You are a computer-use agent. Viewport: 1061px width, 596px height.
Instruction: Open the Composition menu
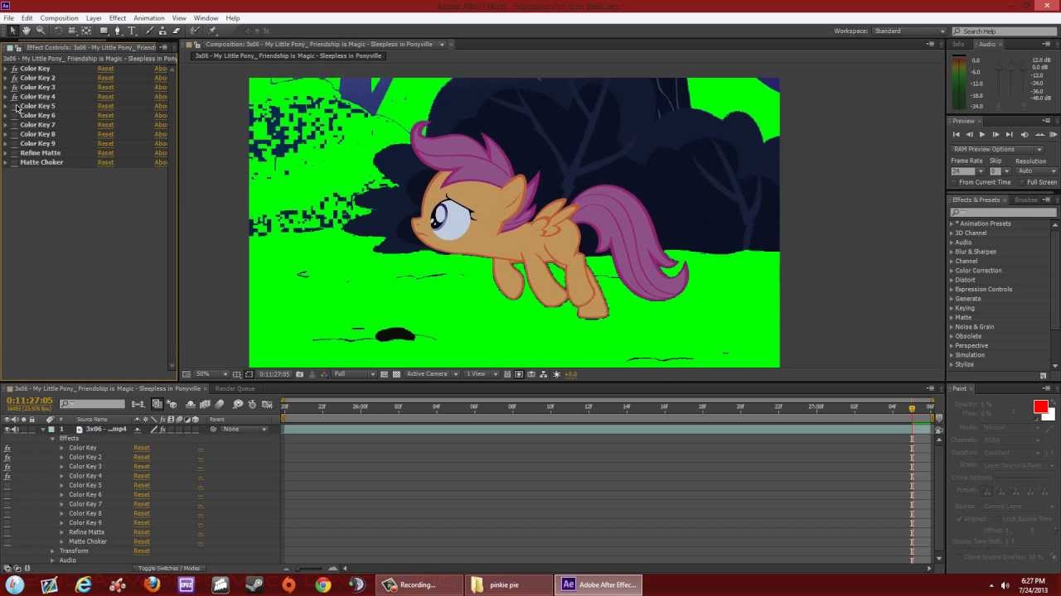click(x=59, y=17)
